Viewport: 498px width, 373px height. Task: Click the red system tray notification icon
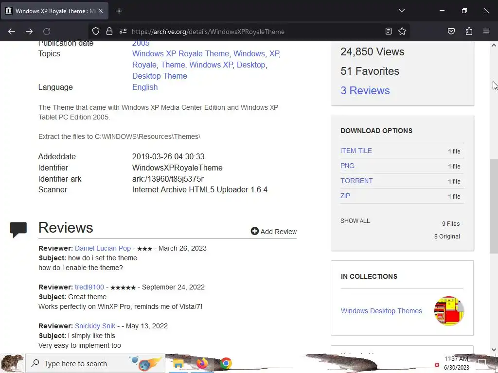(437, 365)
